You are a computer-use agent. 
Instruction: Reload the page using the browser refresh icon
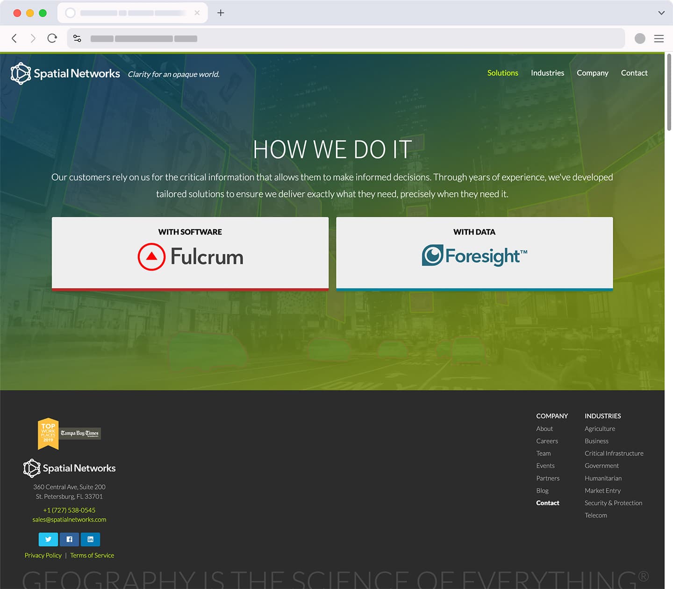[x=52, y=38]
